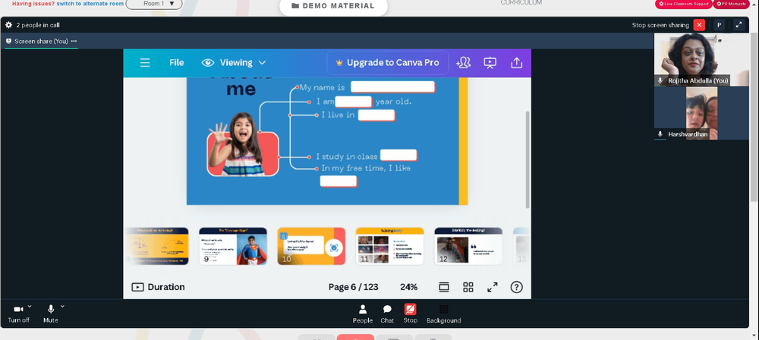759x340 pixels.
Task: Open the Room 1 dropdown
Action: (x=154, y=4)
